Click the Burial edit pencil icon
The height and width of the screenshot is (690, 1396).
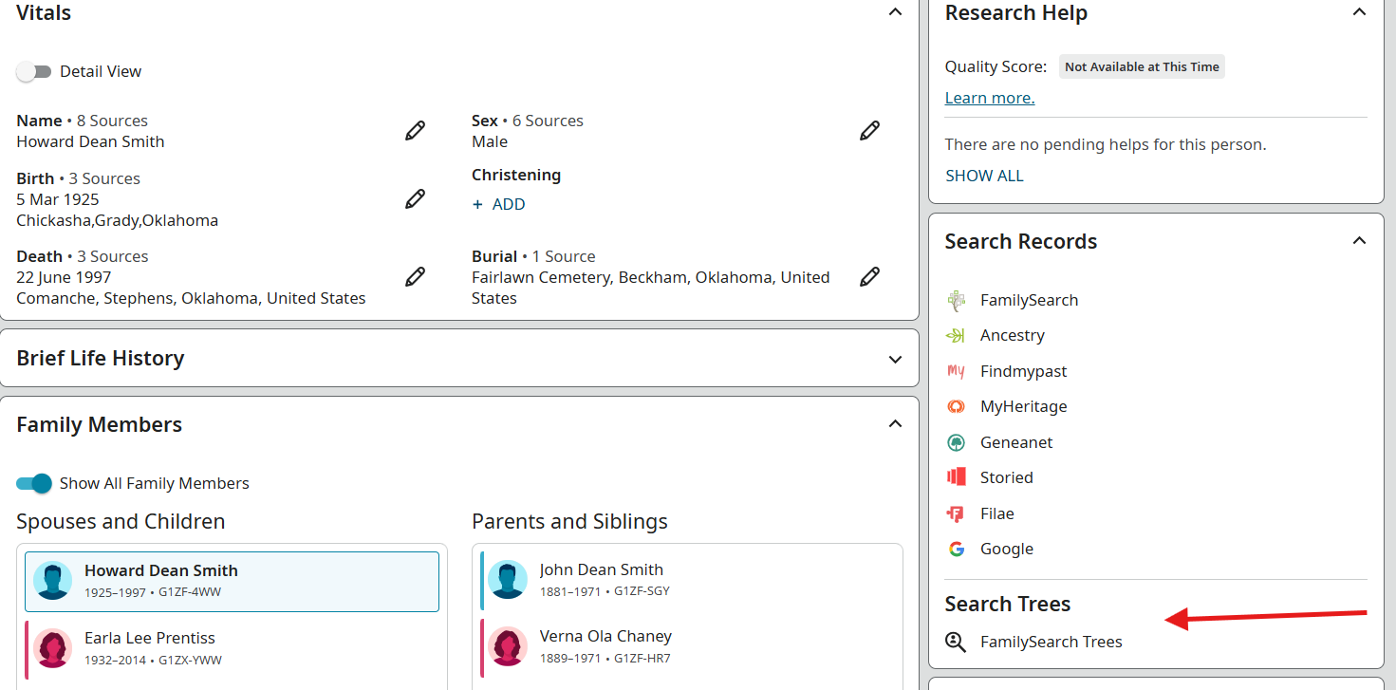coord(869,277)
